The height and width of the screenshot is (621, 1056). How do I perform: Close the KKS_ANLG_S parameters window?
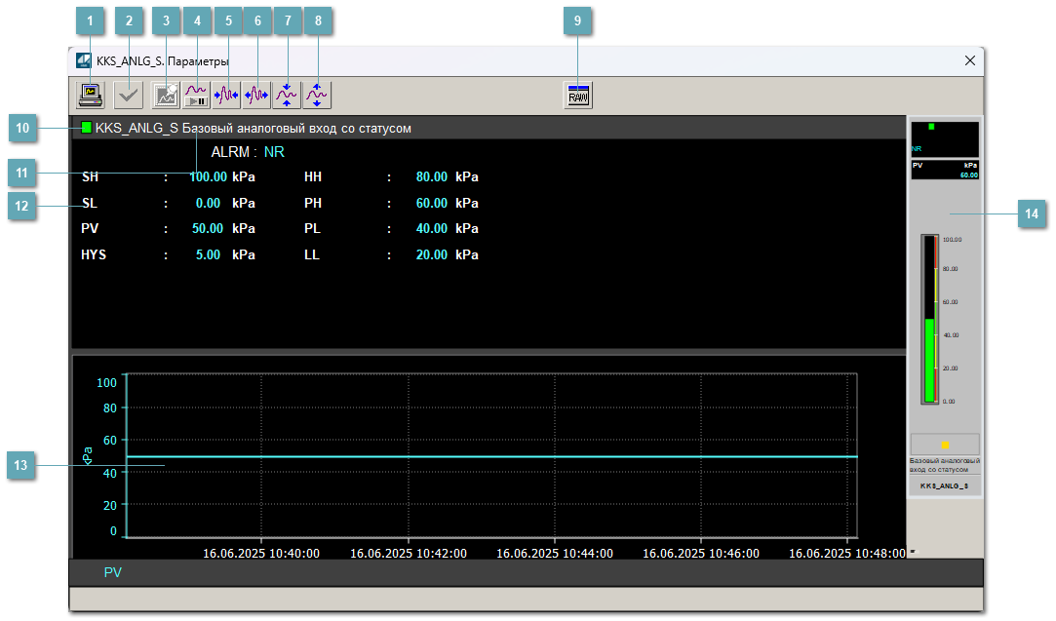click(x=969, y=60)
